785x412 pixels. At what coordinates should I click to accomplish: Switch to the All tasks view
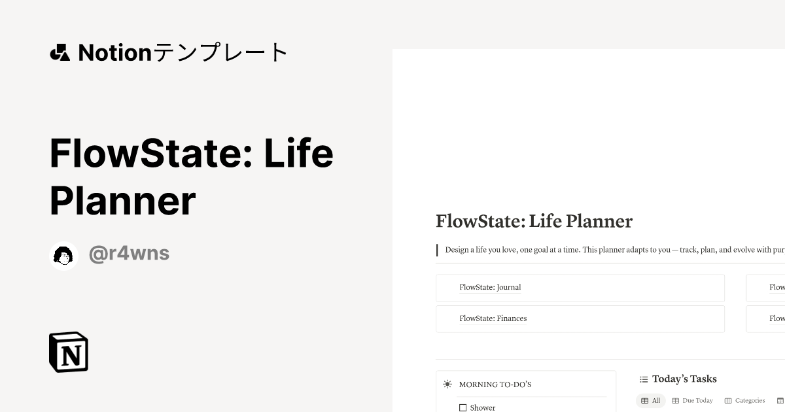656,400
